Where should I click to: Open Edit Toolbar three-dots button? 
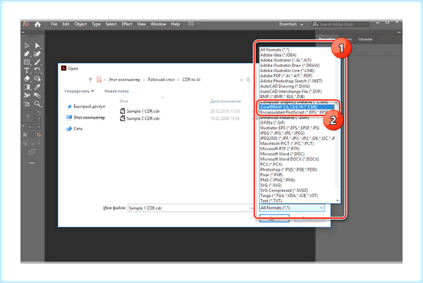[32, 163]
